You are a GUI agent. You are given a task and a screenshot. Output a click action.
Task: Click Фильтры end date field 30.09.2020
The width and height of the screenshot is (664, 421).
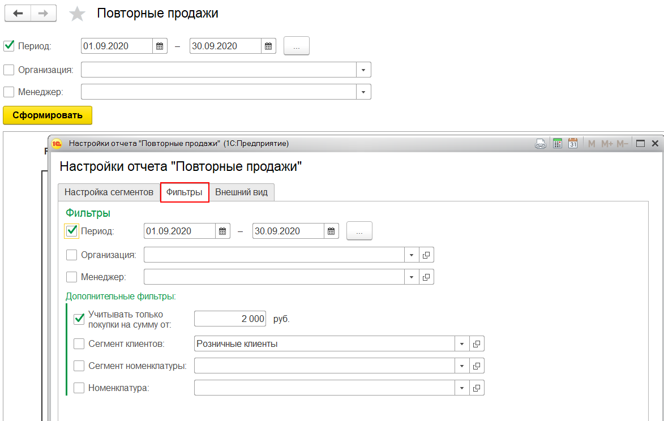tap(288, 231)
